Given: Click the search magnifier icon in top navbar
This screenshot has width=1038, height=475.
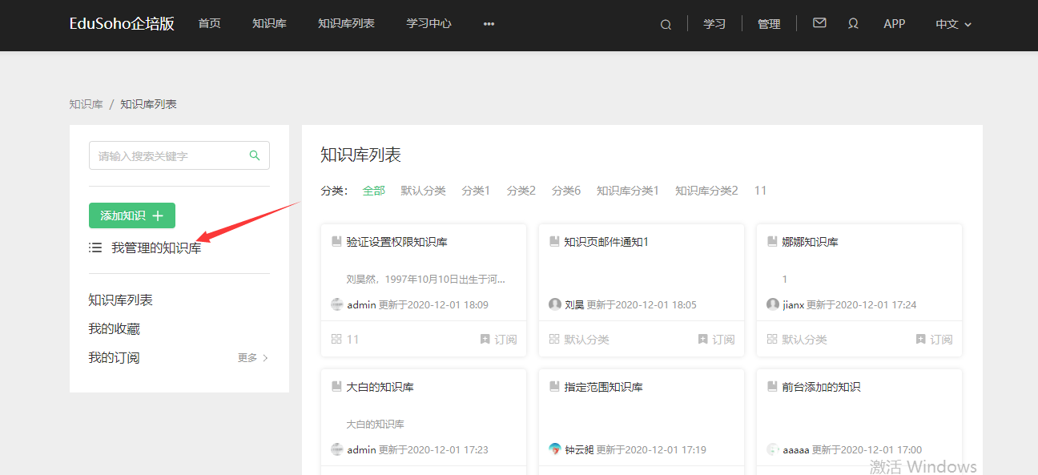Looking at the screenshot, I should point(666,24).
